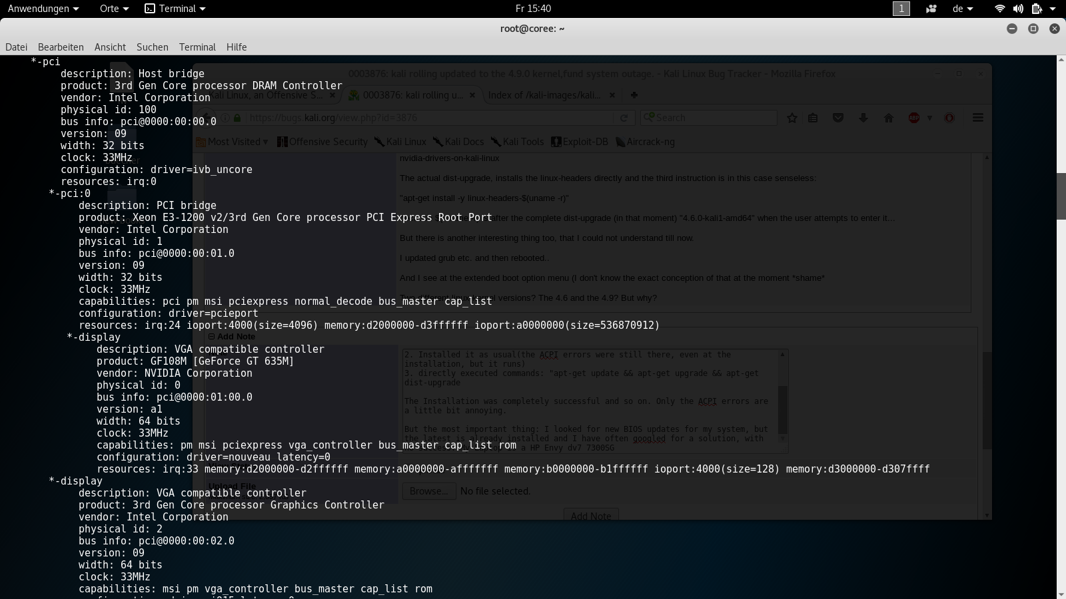
Task: Click the line 'product: GF108M [GeForce GT 635M]'
Action: pyautogui.click(x=195, y=361)
